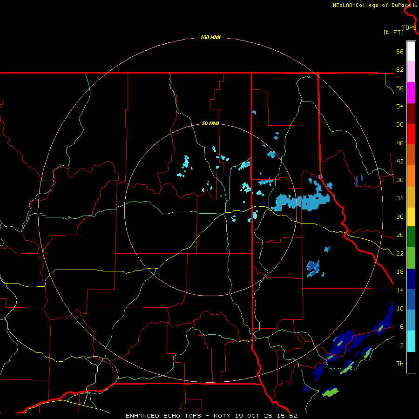The width and height of the screenshot is (419, 419).
Task: Click the 58 label on the scale
Action: pos(400,88)
